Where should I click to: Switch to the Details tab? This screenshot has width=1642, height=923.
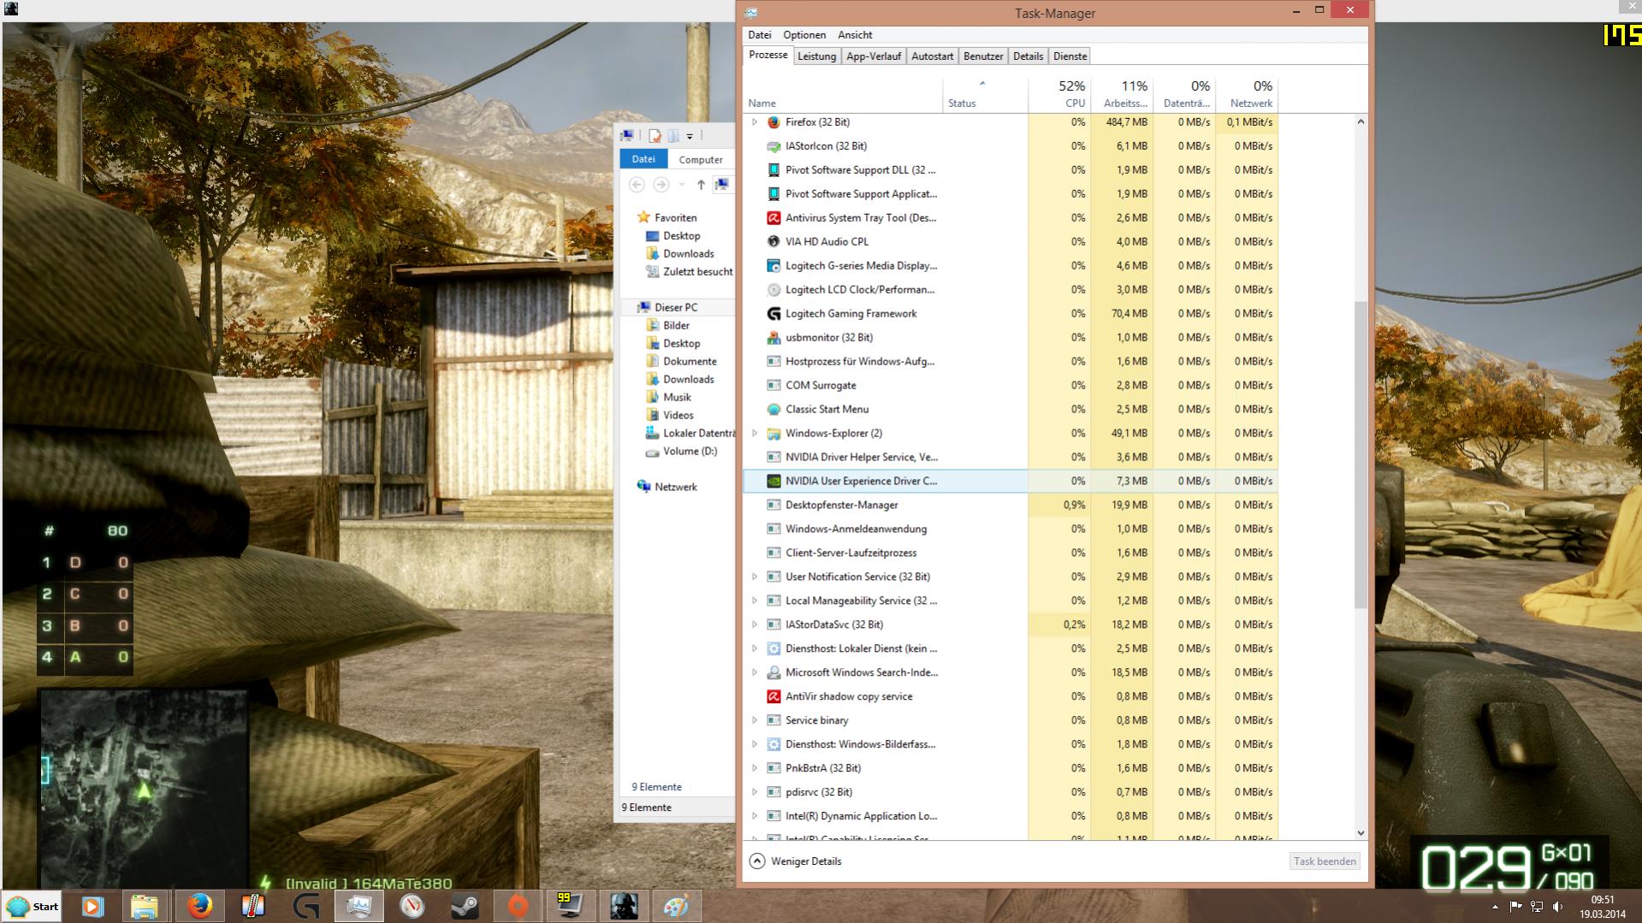[x=1028, y=56]
